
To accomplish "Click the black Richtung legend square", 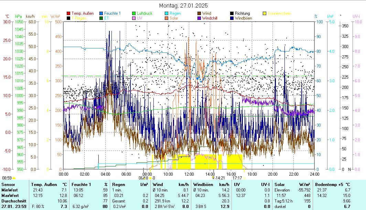I will [232, 14].
